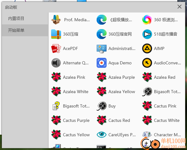Select the Azalea Pink flower icon
The image size is (187, 150).
[x=56, y=77]
